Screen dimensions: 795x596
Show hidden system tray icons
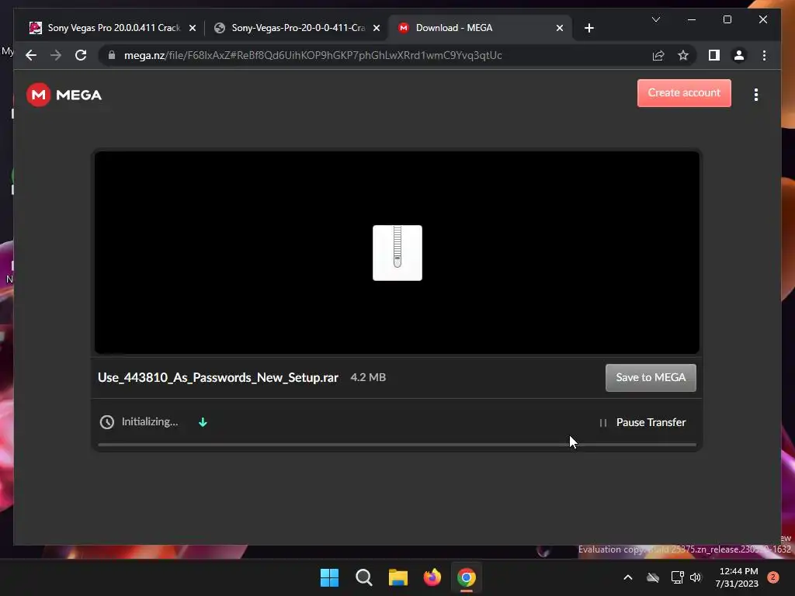pyautogui.click(x=627, y=577)
